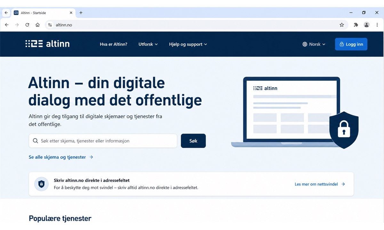
Task: Click the arrow after Se alle skjema
Action: coord(91,157)
